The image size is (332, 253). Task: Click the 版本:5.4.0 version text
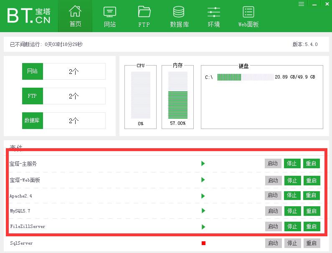click(305, 44)
